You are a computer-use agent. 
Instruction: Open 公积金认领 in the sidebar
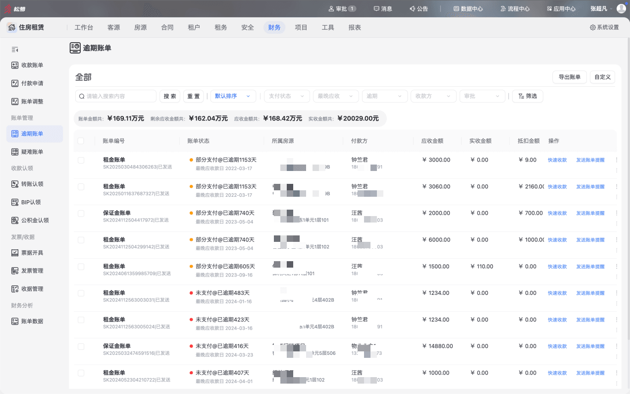coord(35,220)
